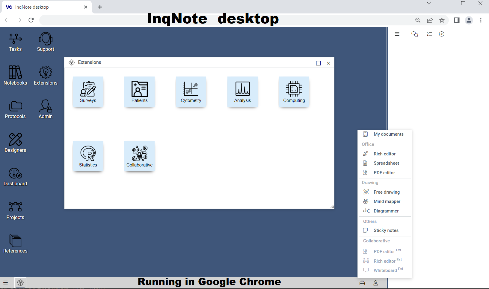Launch the Computing extension
The width and height of the screenshot is (489, 289).
coord(294,91)
